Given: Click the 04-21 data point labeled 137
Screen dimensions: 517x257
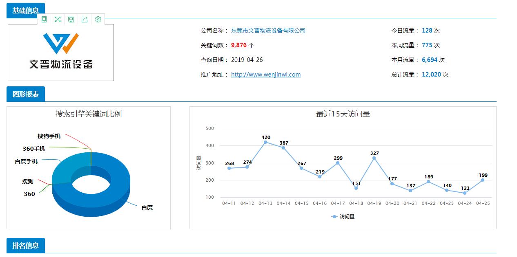Looking at the screenshot, I should tap(410, 191).
